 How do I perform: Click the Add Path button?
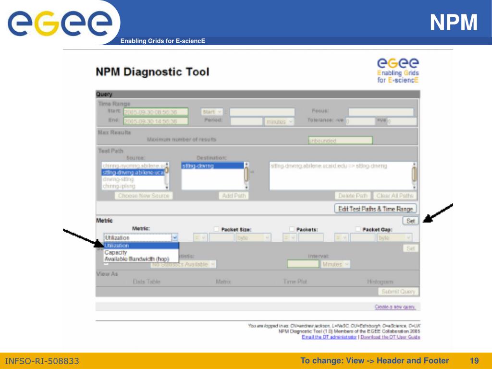click(x=234, y=196)
